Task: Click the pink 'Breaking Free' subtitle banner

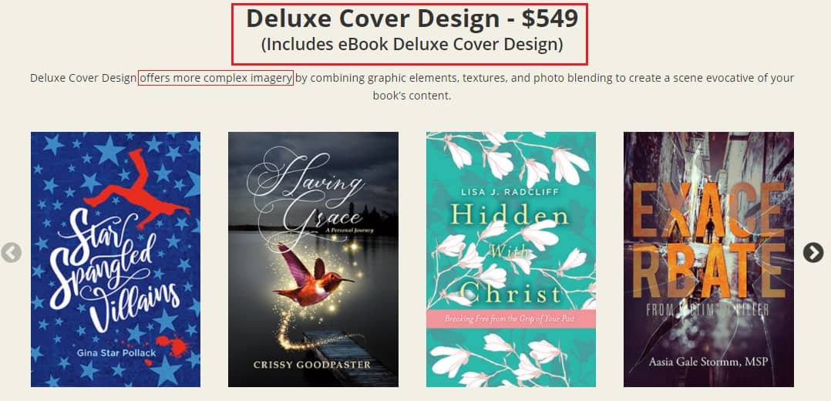Action: 511,320
